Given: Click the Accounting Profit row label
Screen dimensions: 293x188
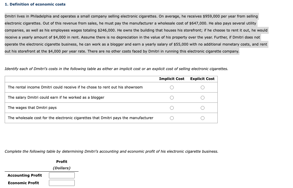Looking at the screenshot, I should pyautogui.click(x=25, y=175).
